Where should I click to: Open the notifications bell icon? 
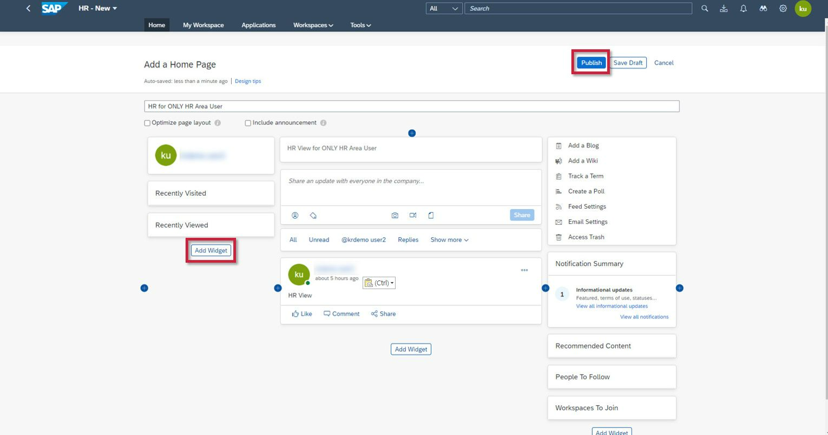click(x=744, y=9)
